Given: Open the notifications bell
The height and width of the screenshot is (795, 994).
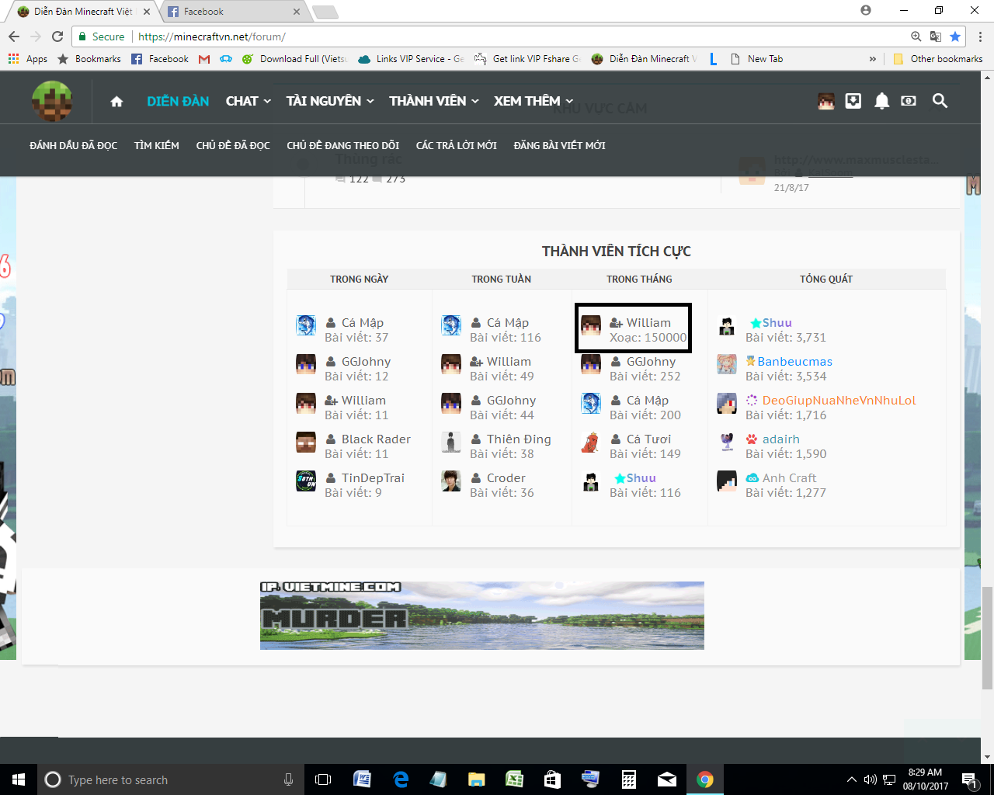Looking at the screenshot, I should click(881, 101).
